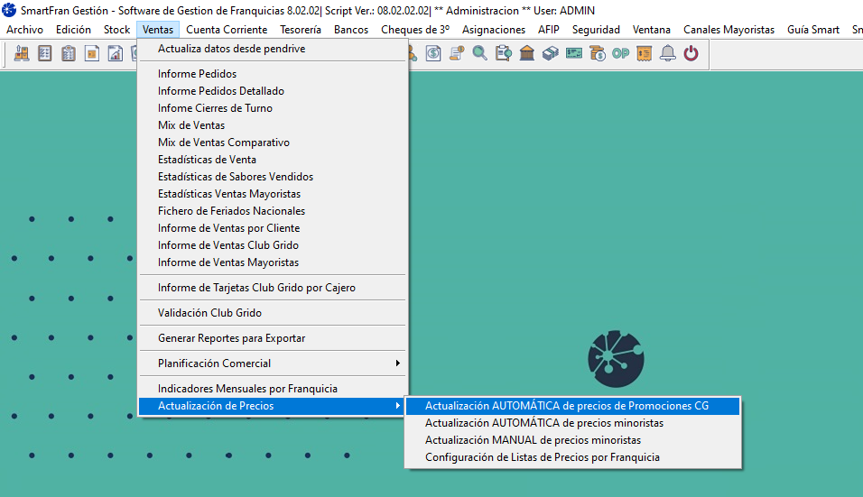
Task: Choose Actualización MANUAL de precios minoristas
Action: 533,440
